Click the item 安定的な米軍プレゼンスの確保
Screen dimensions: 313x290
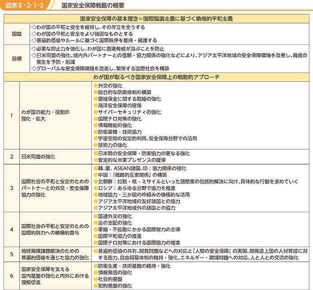pos(129,160)
